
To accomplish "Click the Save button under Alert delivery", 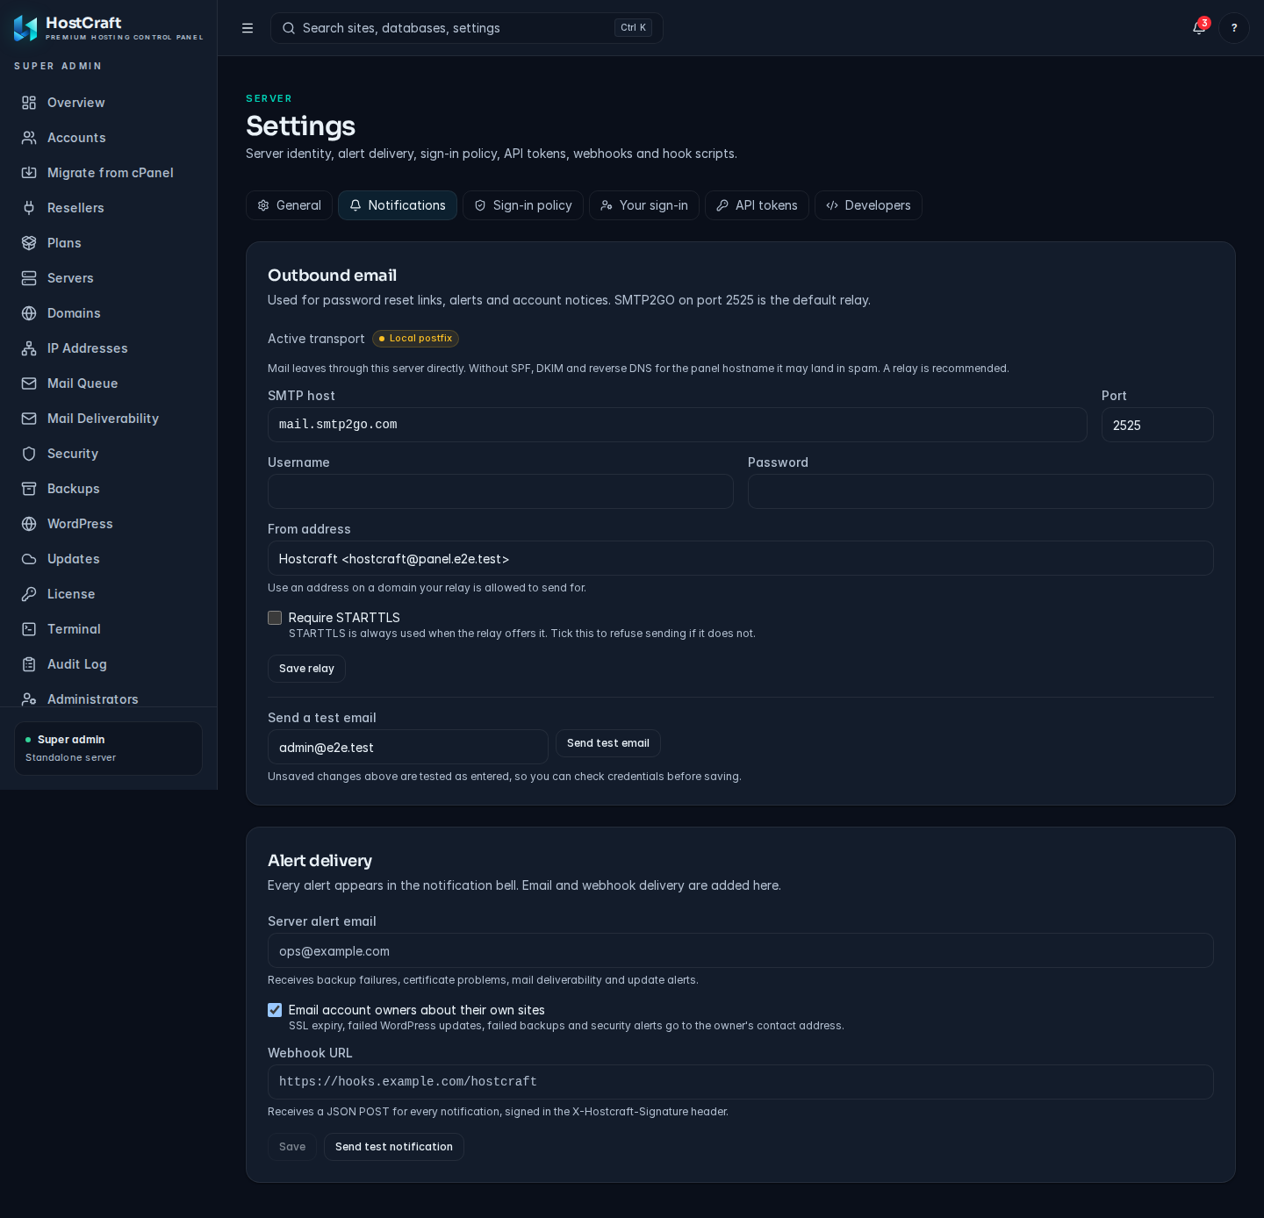I will click(292, 1147).
